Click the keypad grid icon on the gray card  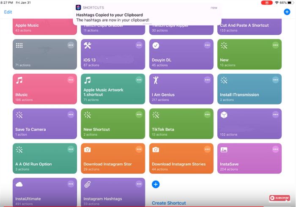[x=19, y=45]
